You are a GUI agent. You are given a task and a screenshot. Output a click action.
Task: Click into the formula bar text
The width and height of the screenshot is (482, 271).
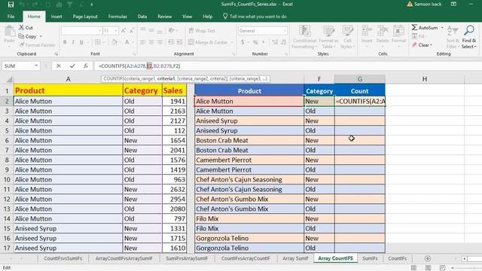tap(140, 65)
